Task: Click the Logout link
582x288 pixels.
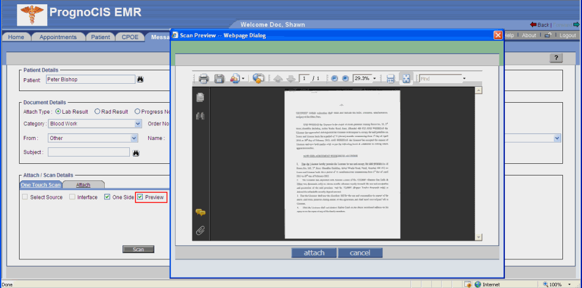Action: pos(567,35)
